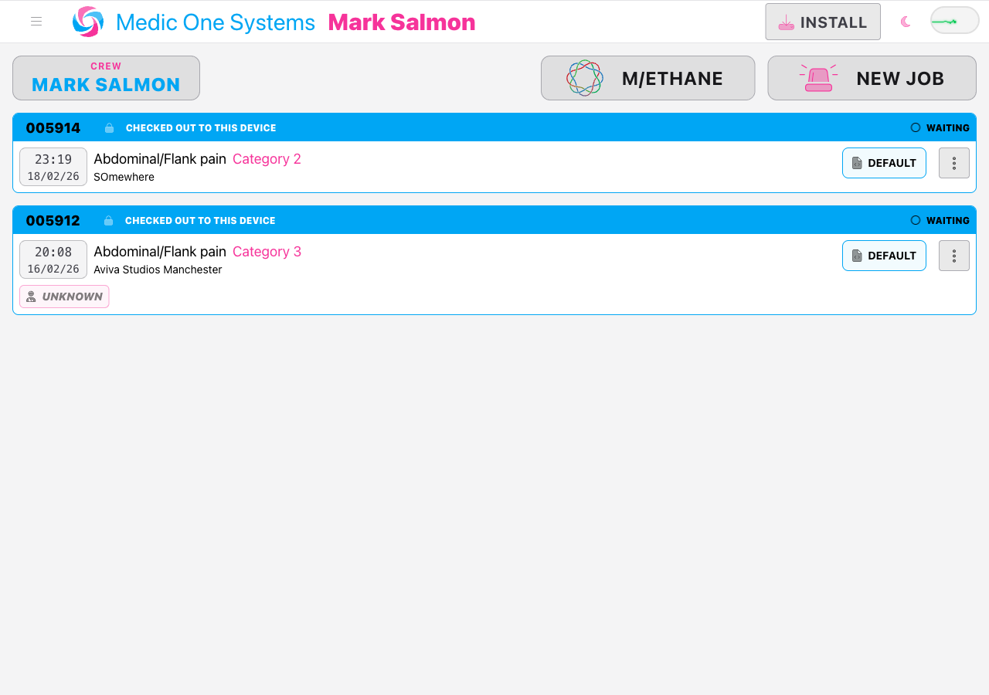989x695 pixels.
Task: Open the three-dot menu for job 005914
Action: [953, 163]
